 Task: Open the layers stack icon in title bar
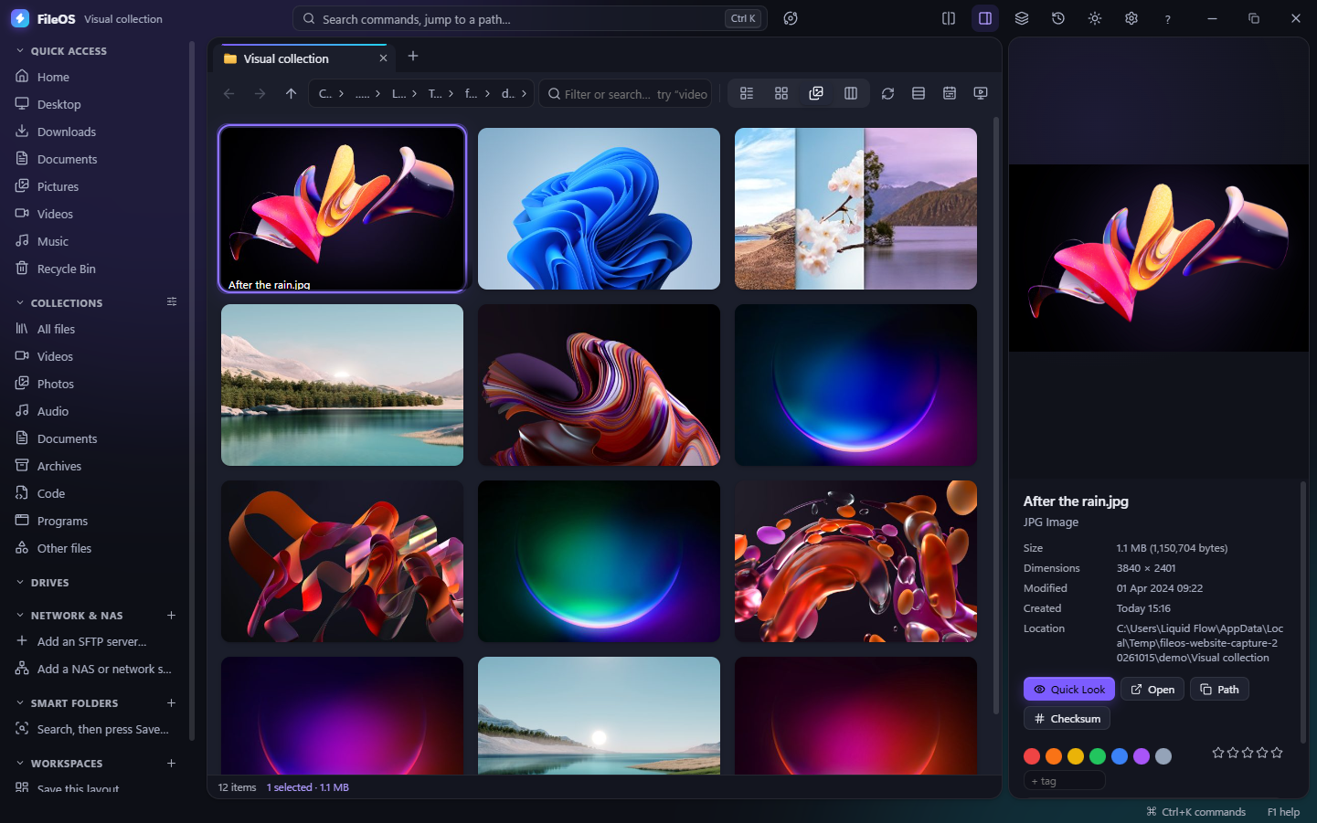[1022, 18]
